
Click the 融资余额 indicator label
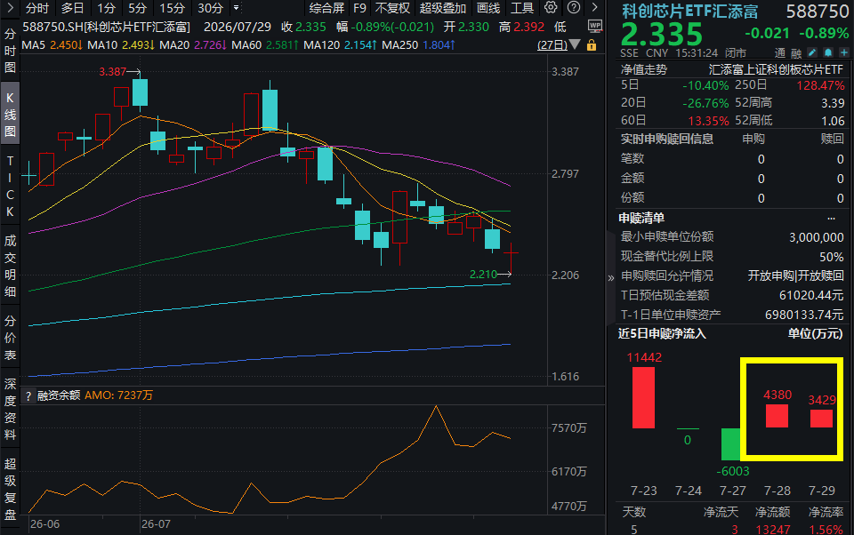click(59, 395)
